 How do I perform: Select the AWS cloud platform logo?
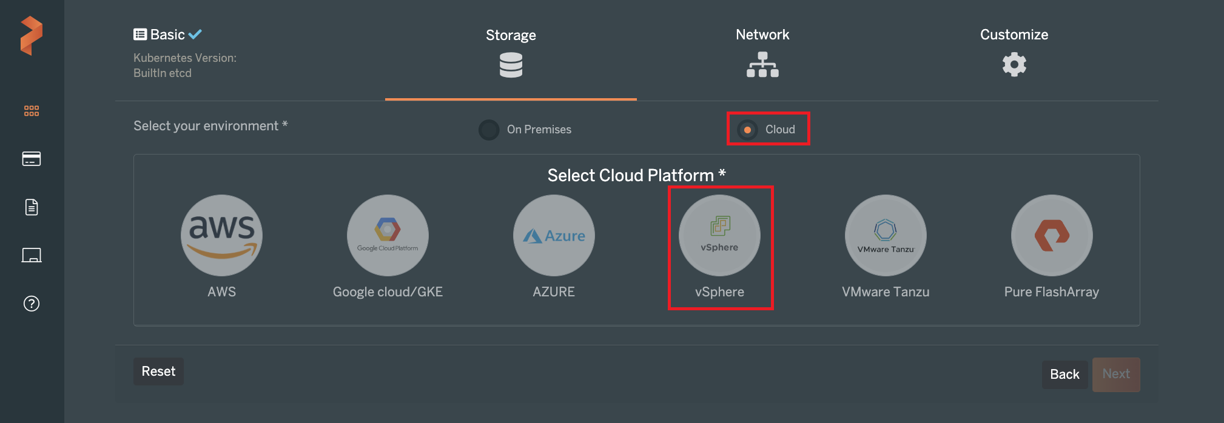pyautogui.click(x=221, y=235)
